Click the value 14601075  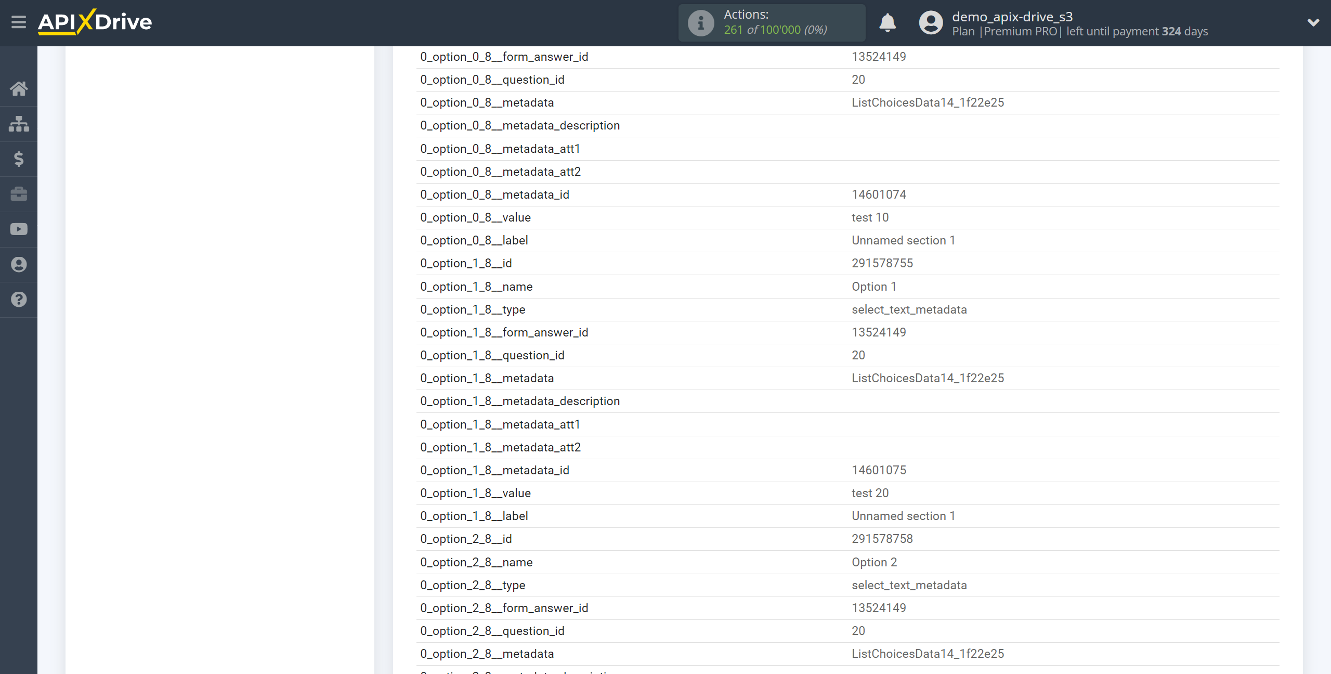click(879, 470)
